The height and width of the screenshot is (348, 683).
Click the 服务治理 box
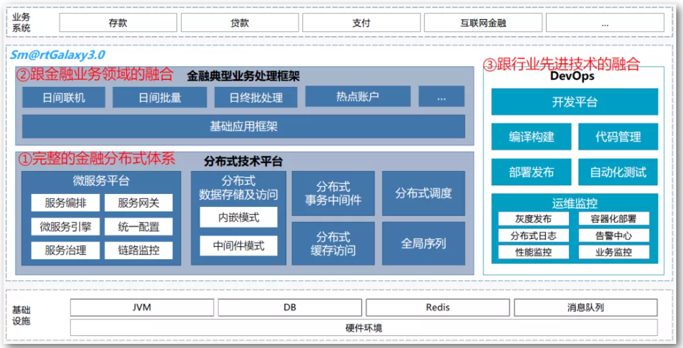coord(65,250)
